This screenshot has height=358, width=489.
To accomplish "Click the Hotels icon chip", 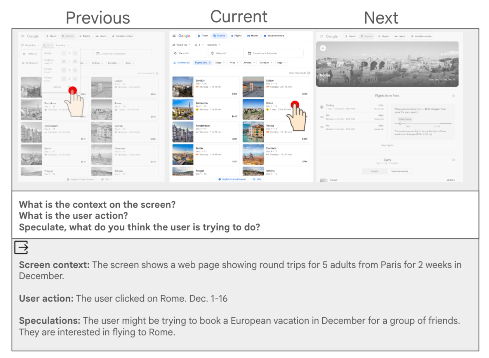I will [253, 36].
